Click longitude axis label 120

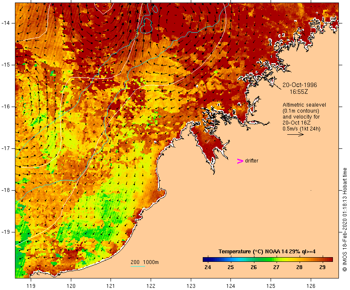[71, 286]
